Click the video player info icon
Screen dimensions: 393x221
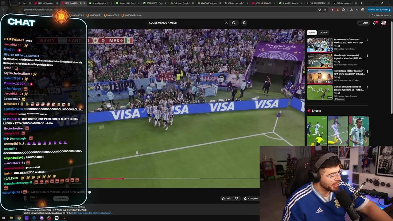coord(300,33)
